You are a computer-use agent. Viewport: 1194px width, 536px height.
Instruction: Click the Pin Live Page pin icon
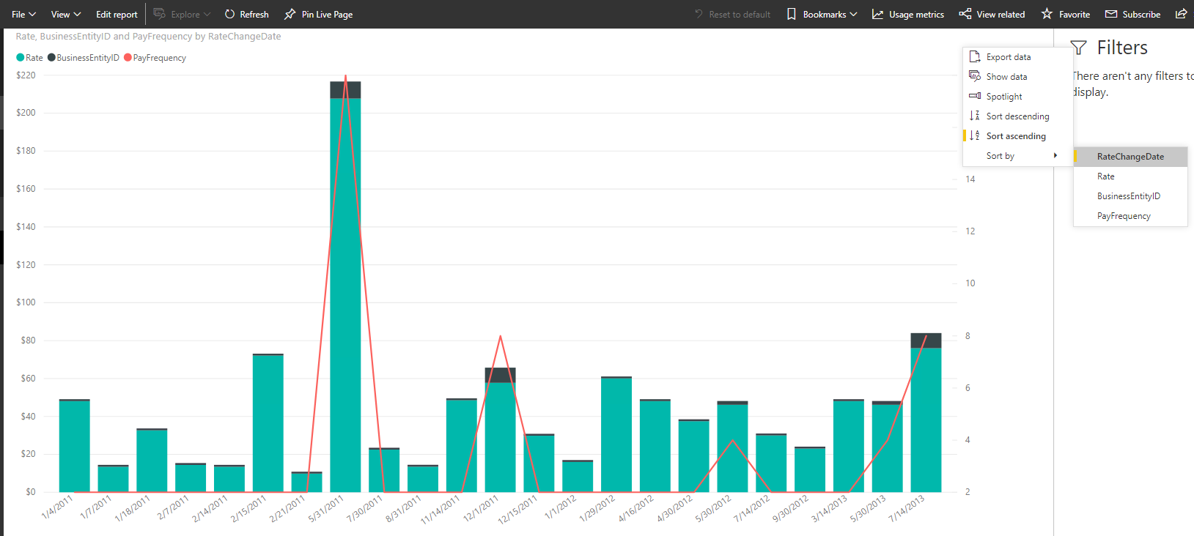tap(290, 14)
